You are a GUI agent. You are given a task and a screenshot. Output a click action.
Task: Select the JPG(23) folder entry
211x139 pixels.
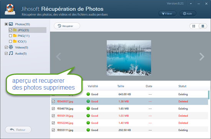point(23,30)
